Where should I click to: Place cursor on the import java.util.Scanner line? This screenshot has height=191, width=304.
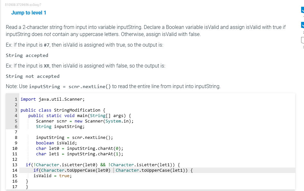pyautogui.click(x=51, y=99)
